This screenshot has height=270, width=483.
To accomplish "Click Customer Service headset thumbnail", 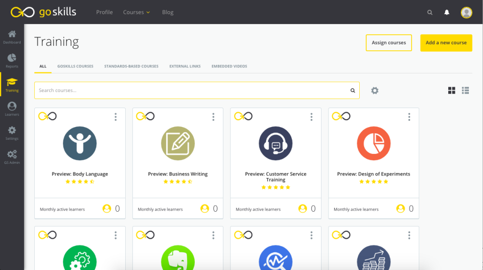I will tap(276, 143).
